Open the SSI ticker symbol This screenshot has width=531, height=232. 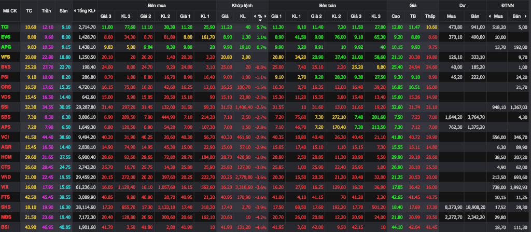tap(5, 107)
